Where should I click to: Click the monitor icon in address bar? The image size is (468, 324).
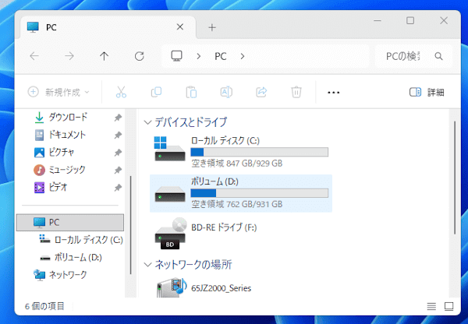pos(177,56)
